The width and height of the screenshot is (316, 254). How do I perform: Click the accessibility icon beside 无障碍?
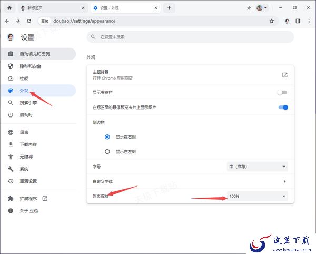click(x=11, y=157)
